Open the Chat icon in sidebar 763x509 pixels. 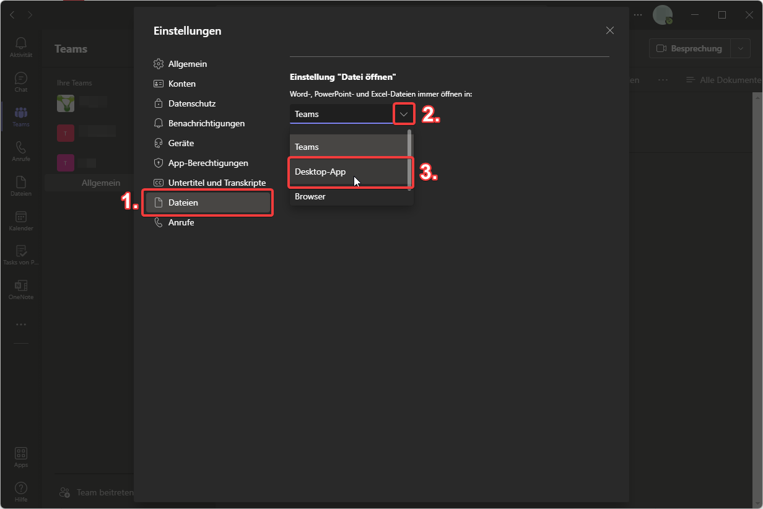[21, 82]
